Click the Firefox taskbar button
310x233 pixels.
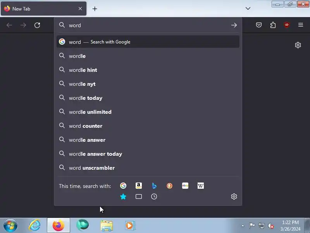coord(59,226)
